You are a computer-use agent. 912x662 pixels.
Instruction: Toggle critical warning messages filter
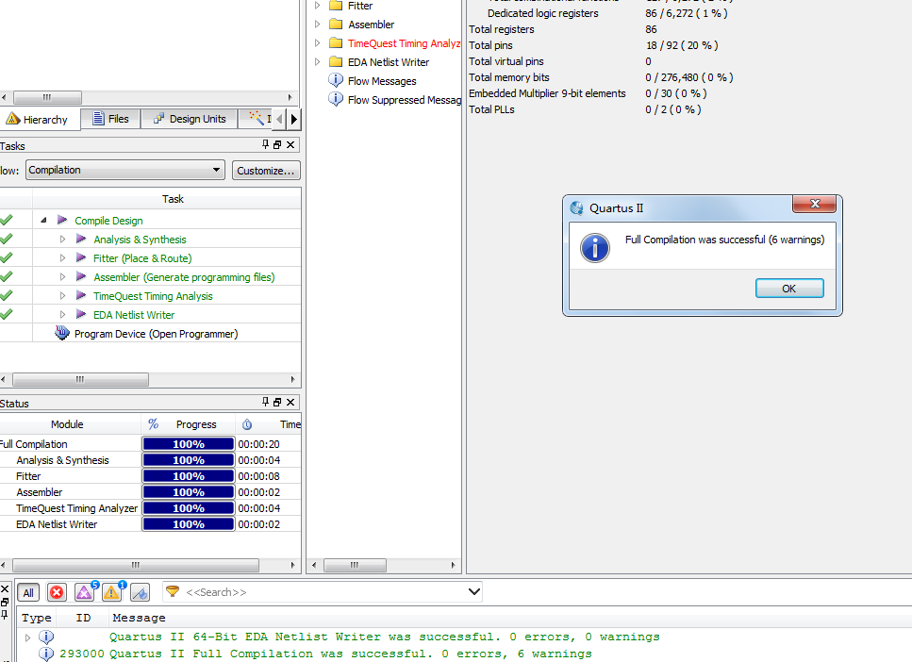tap(84, 593)
